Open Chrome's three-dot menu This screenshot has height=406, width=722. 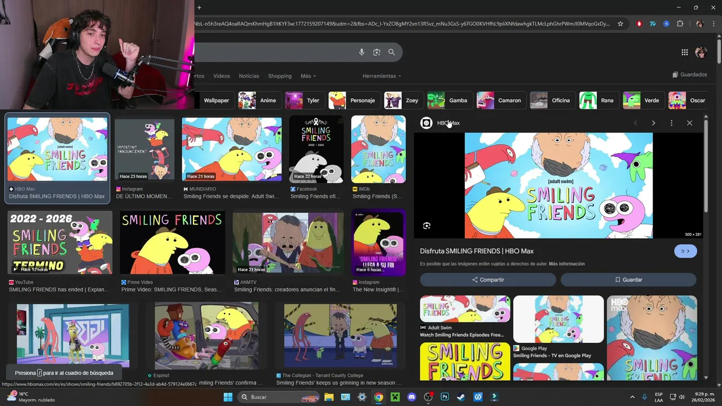pos(713,24)
